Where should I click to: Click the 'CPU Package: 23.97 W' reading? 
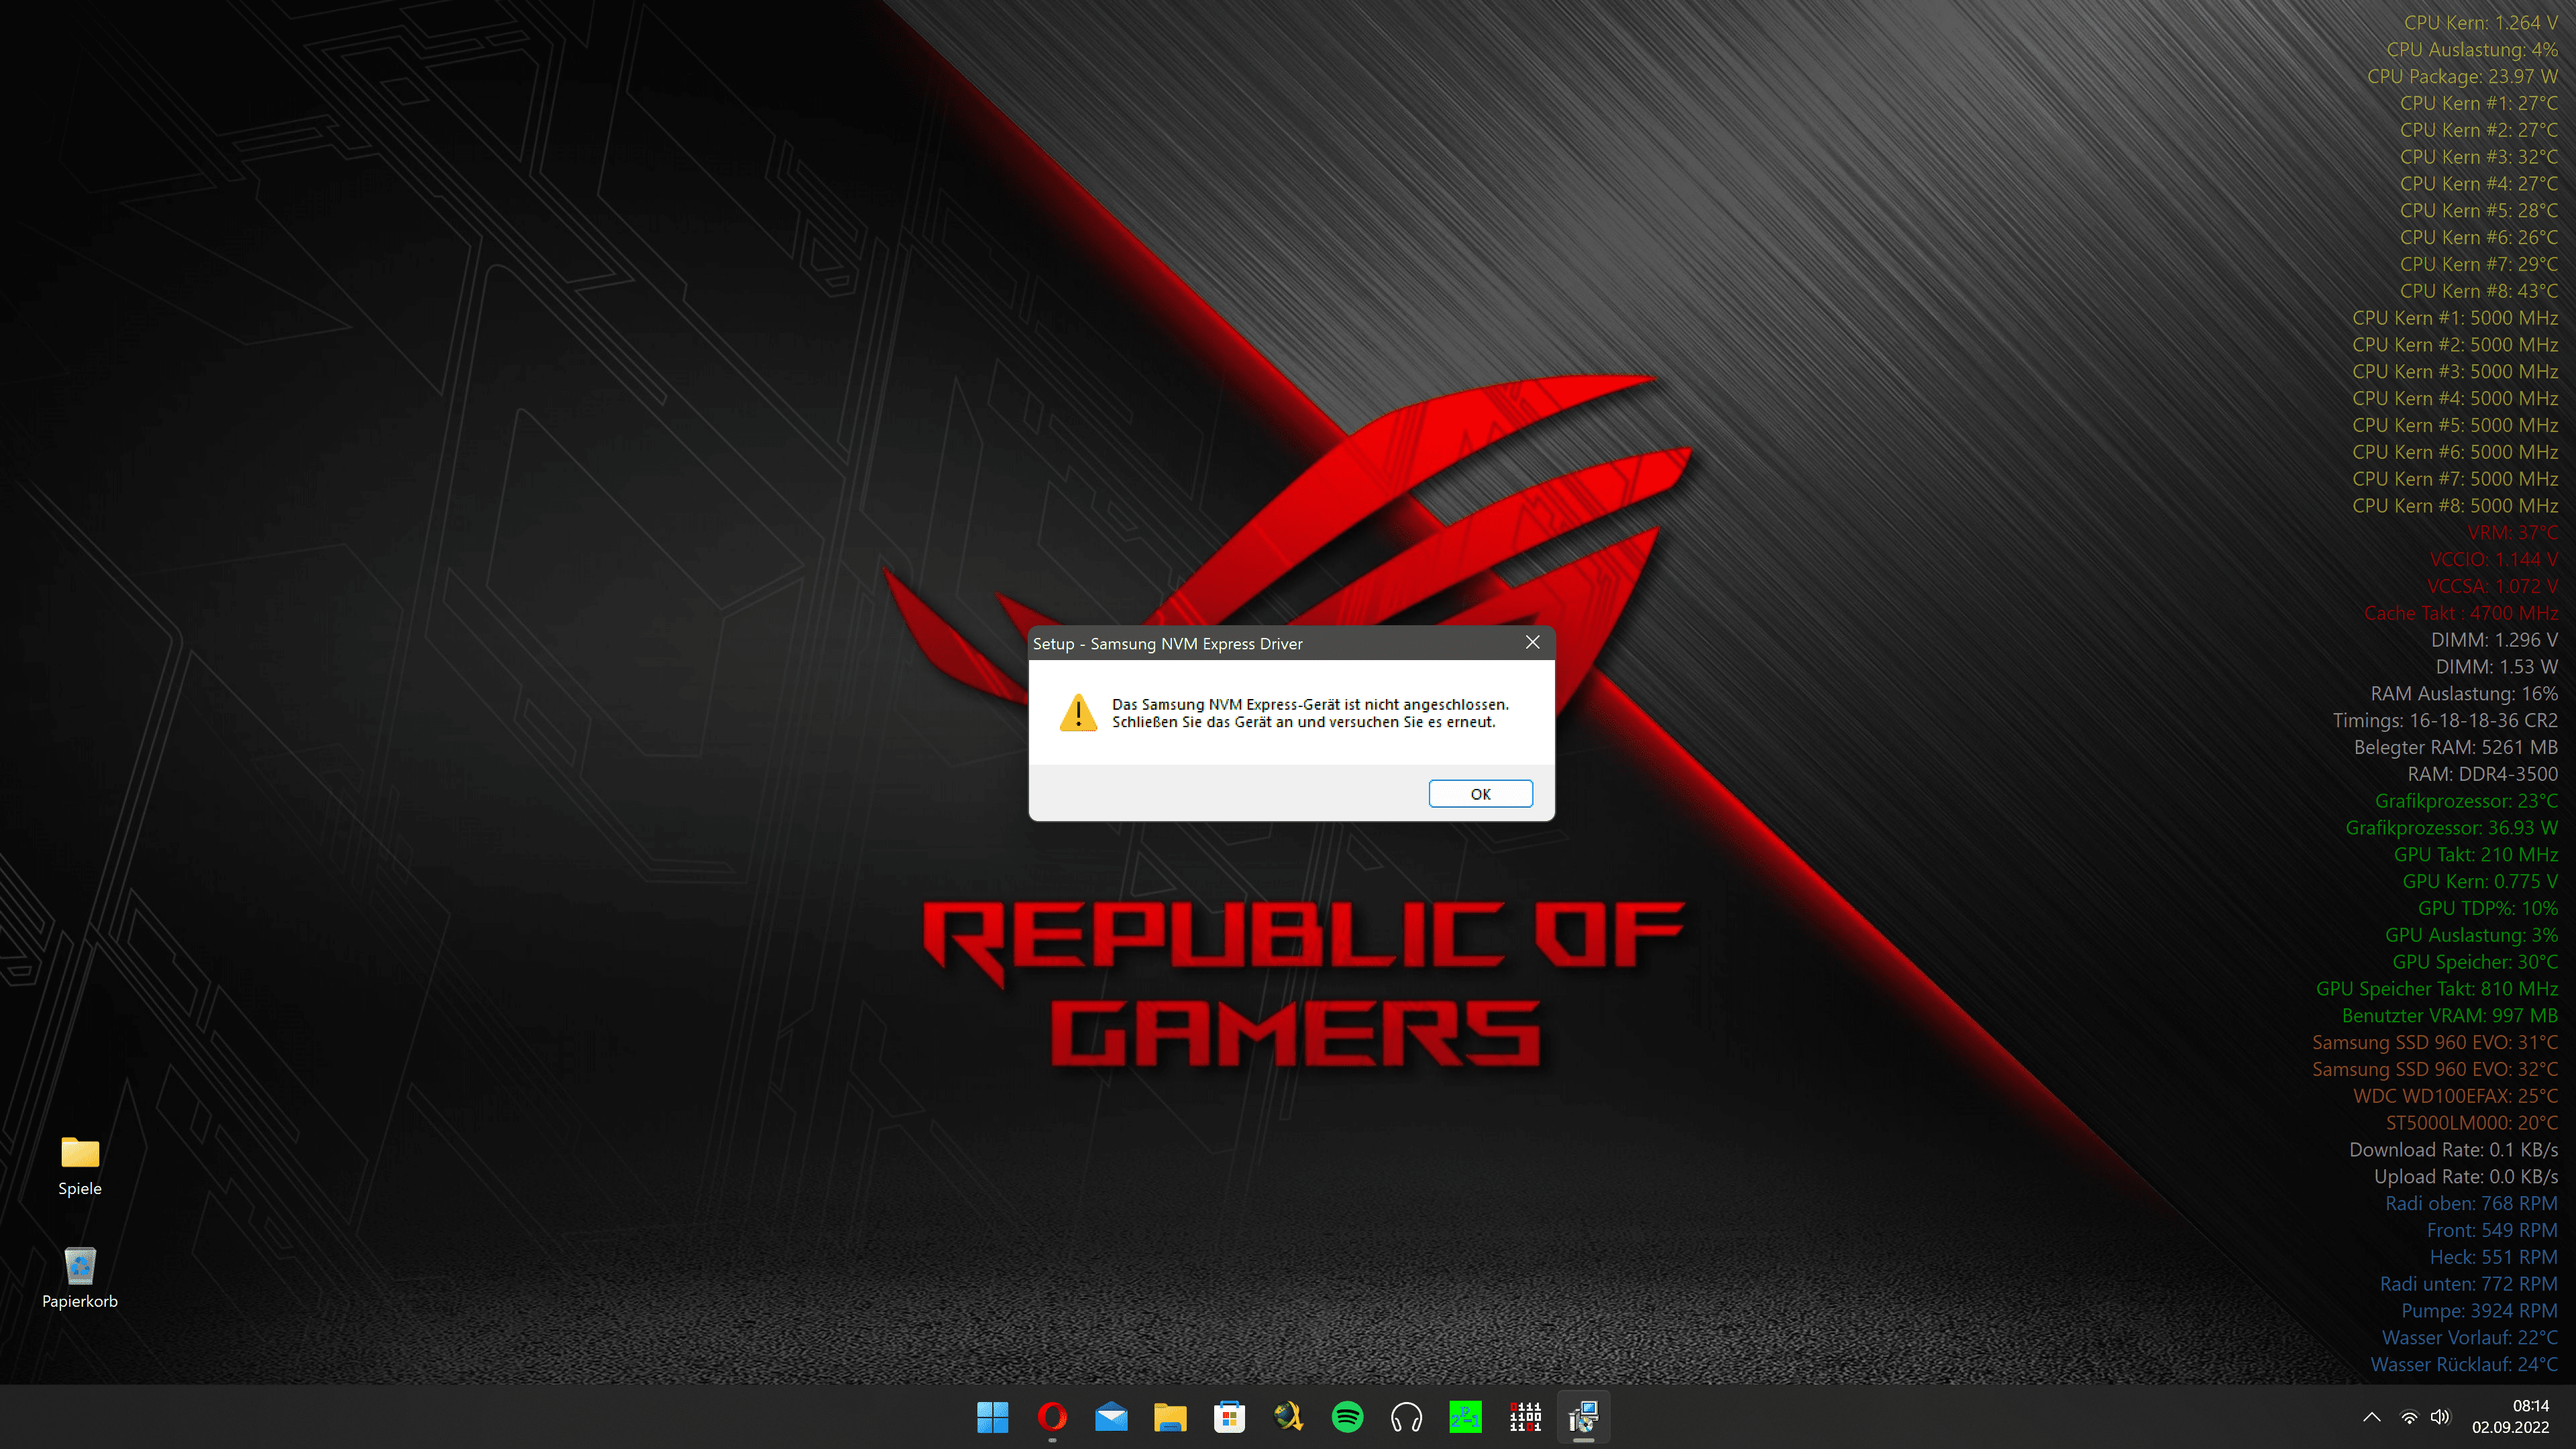pyautogui.click(x=2461, y=76)
